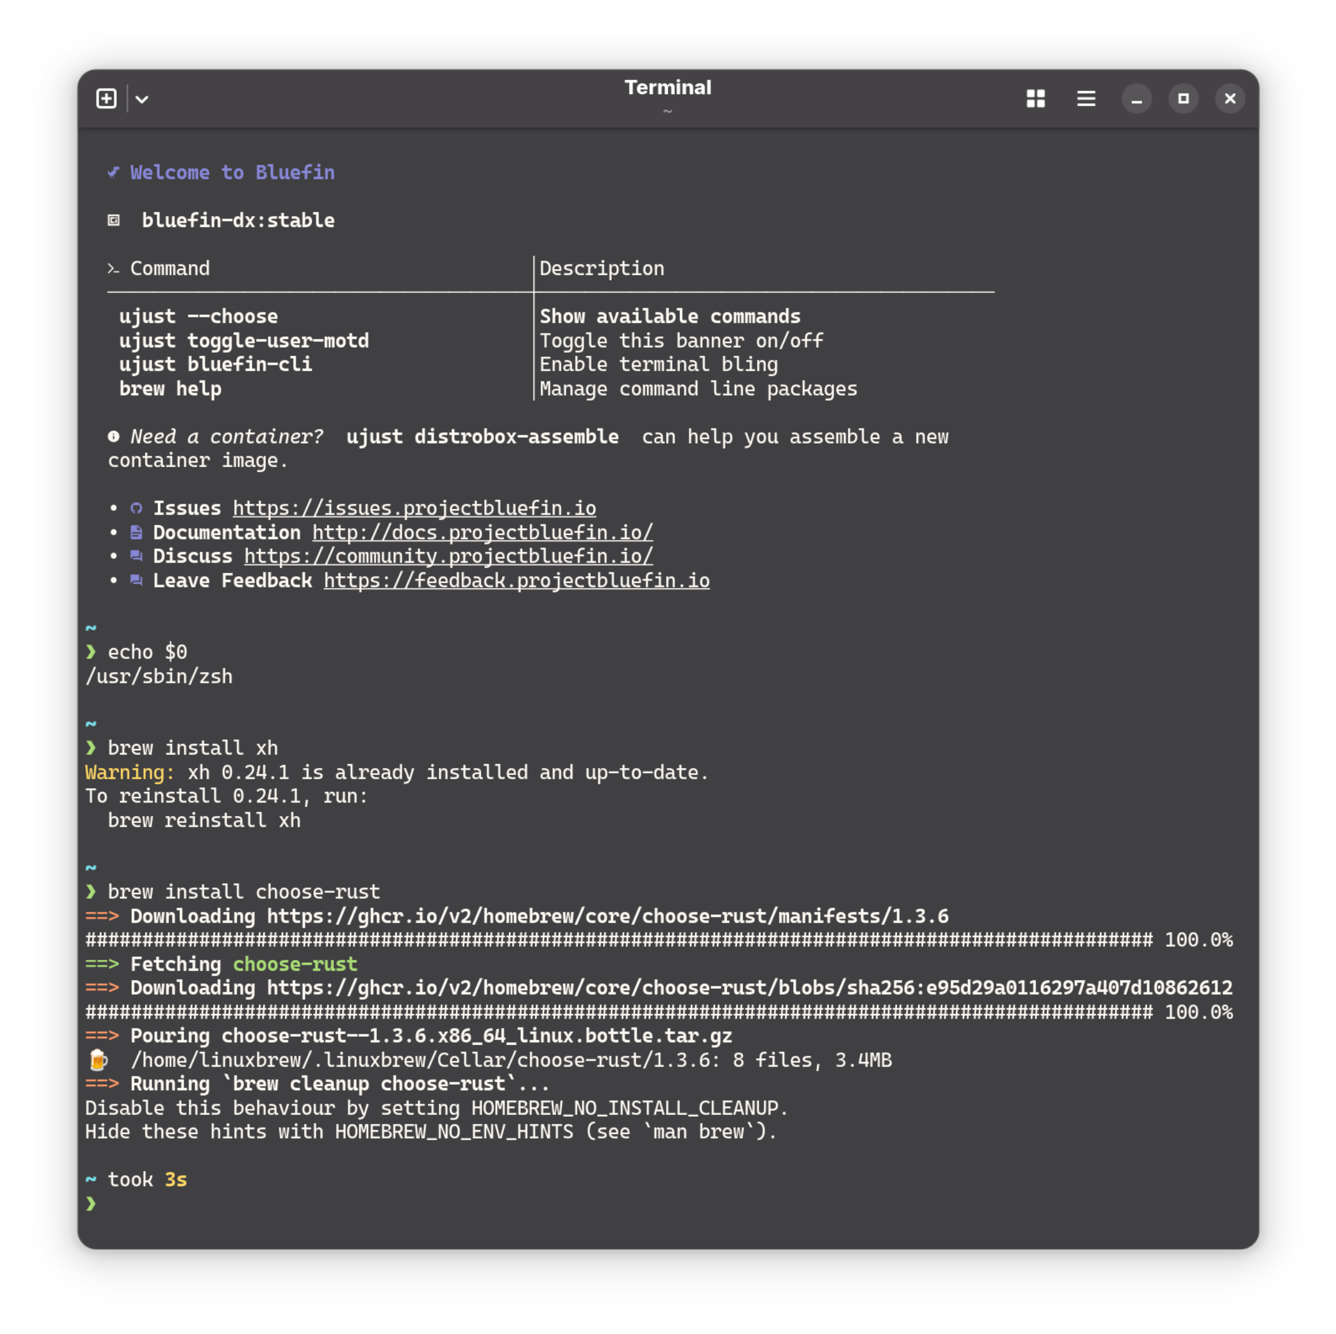Click the 'echo $0' command line

(147, 652)
